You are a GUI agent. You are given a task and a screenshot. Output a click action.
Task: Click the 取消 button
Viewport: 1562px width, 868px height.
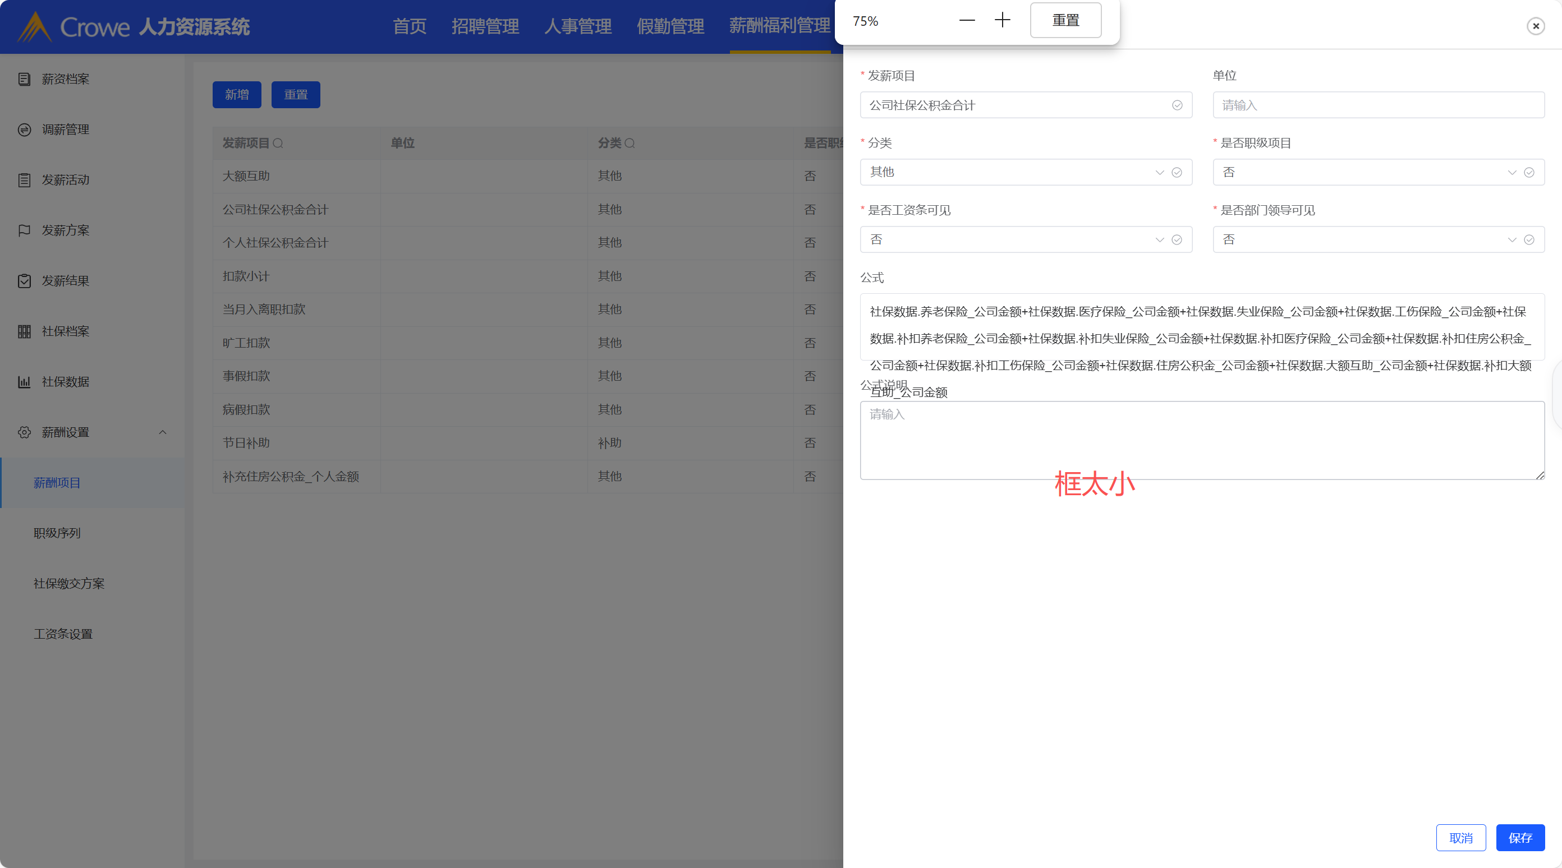(1460, 838)
